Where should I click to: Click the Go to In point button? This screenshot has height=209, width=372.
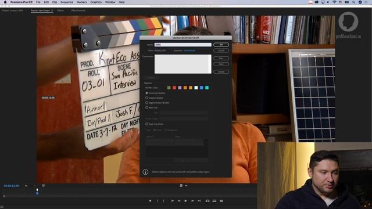click(x=172, y=201)
